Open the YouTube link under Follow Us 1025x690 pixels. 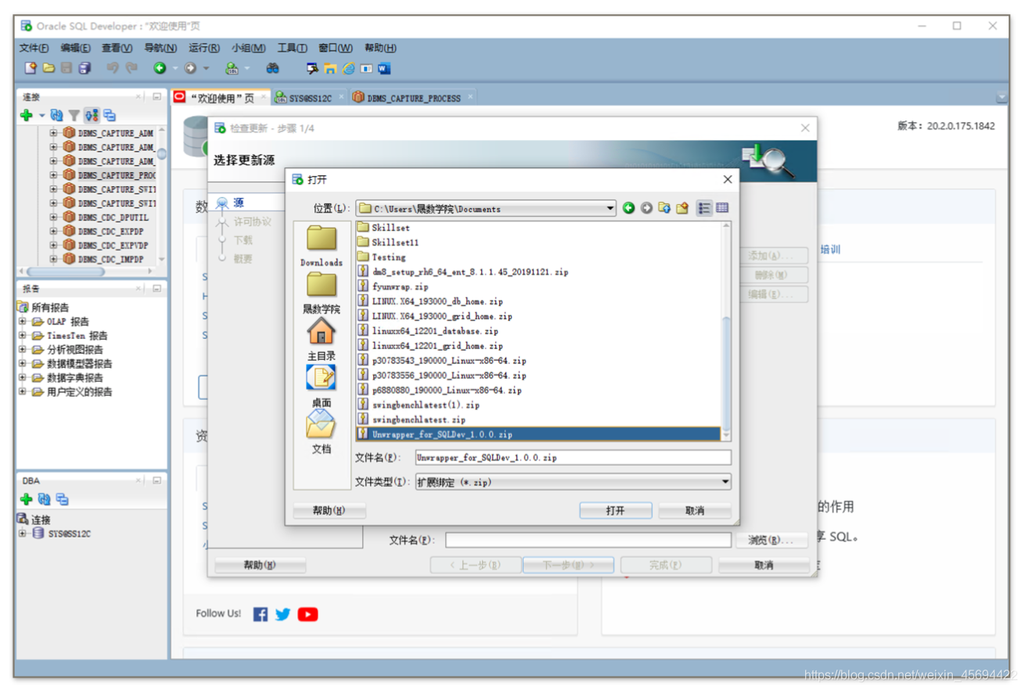point(307,615)
